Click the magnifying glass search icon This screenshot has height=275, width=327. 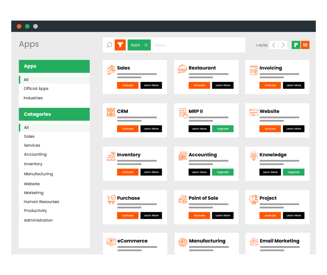[x=109, y=45]
